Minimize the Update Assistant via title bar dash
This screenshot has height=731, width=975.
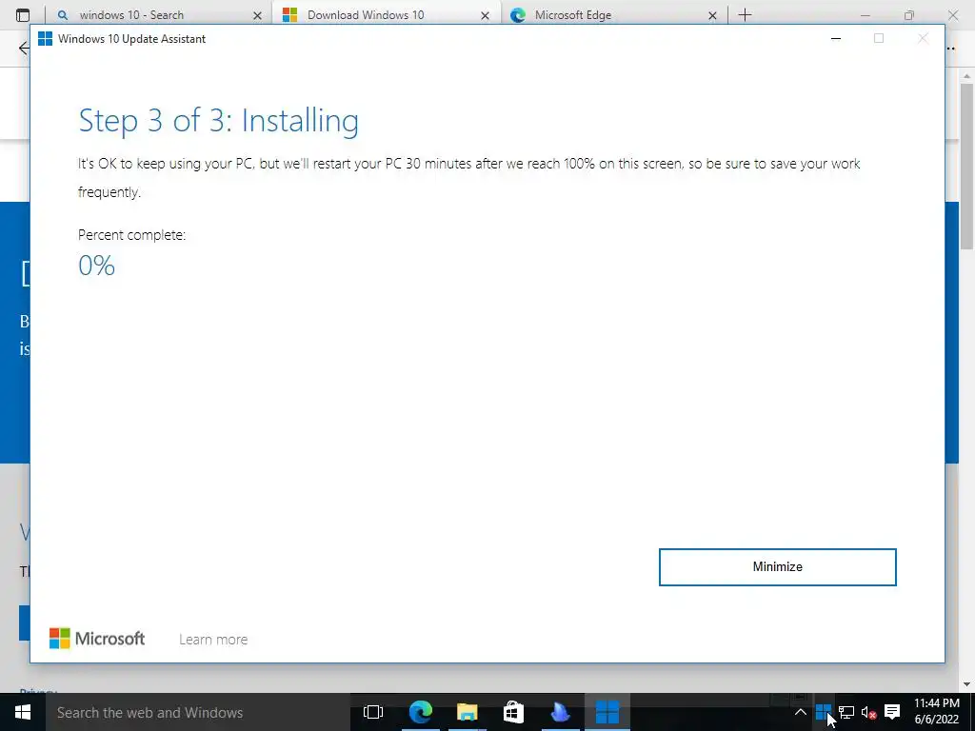click(x=836, y=38)
